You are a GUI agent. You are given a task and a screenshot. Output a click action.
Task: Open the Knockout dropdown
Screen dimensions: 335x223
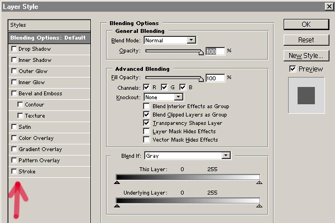(x=164, y=97)
